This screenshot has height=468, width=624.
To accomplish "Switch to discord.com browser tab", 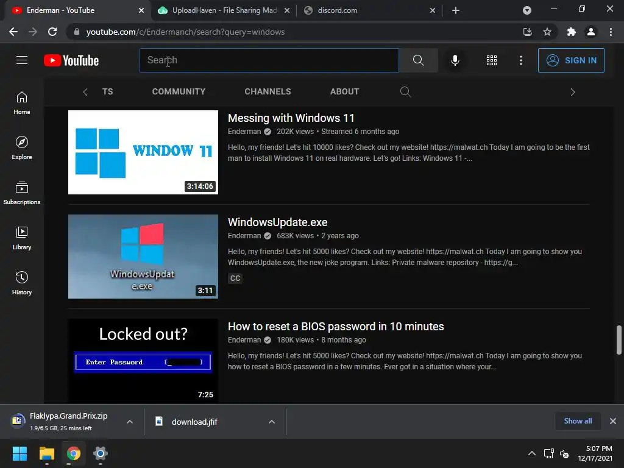I will click(369, 10).
